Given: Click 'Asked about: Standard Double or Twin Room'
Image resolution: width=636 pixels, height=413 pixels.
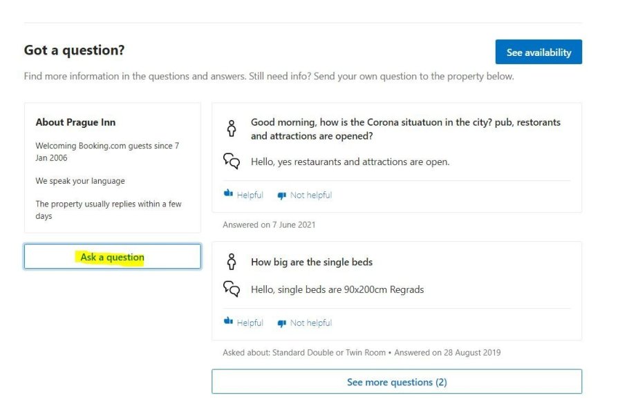Looking at the screenshot, I should (304, 352).
